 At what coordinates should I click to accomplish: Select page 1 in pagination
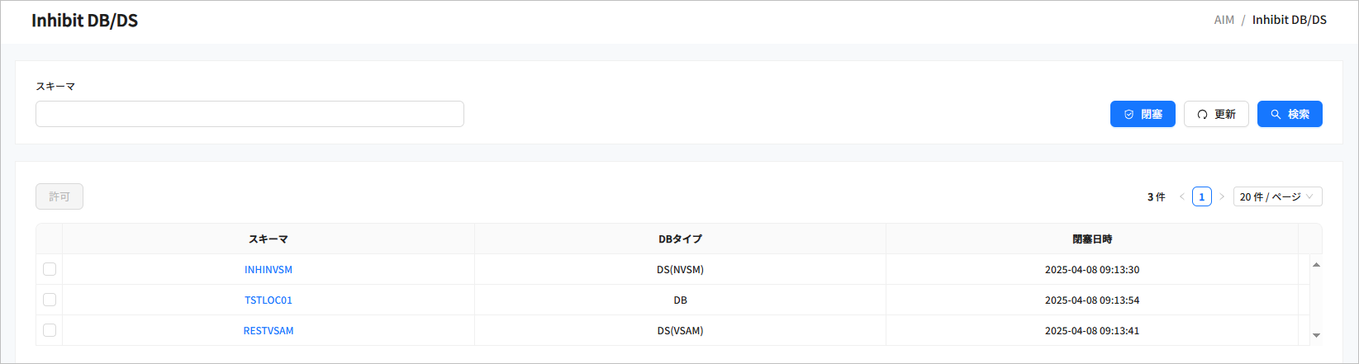point(1202,196)
